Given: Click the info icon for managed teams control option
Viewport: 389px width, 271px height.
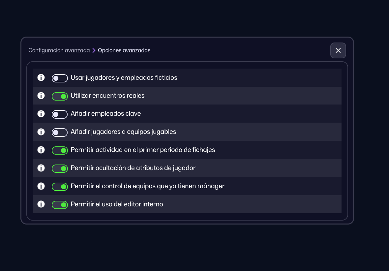Looking at the screenshot, I should pyautogui.click(x=41, y=186).
